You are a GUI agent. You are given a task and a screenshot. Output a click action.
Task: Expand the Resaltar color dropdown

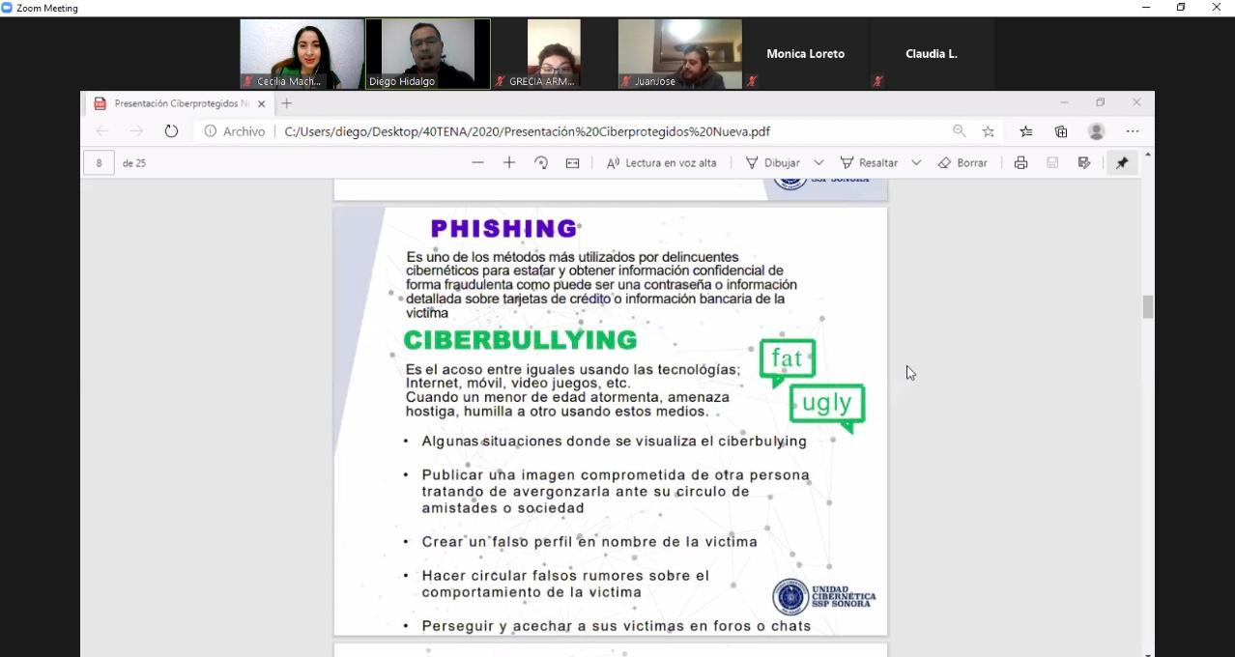tap(916, 163)
